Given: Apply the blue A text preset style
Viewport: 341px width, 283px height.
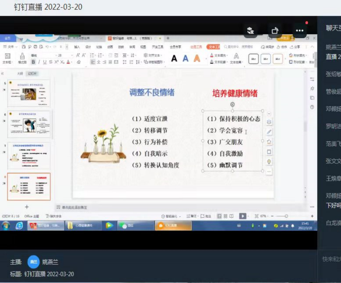Looking at the screenshot, I should click(185, 58).
